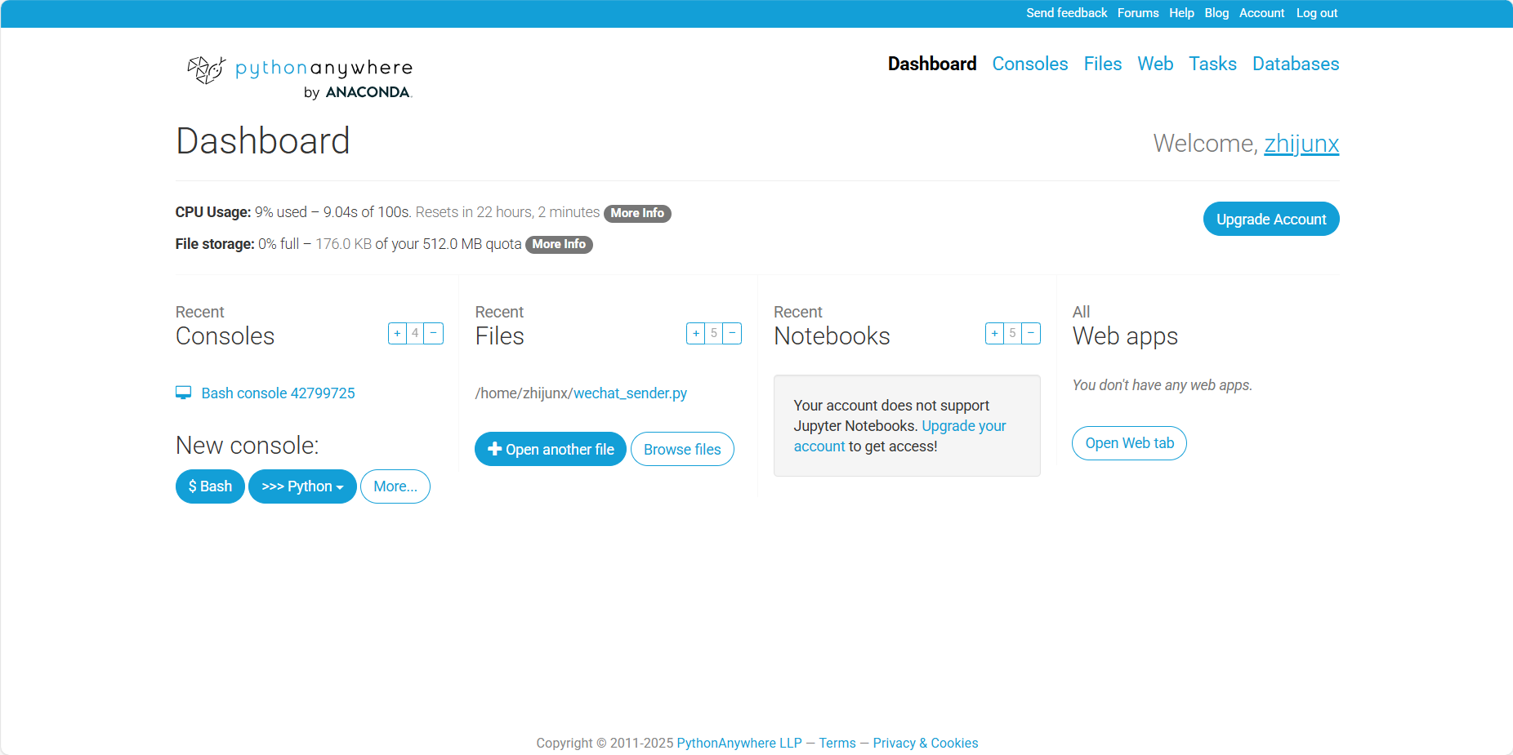Screen dimensions: 1513x755
Task: Increase the Recent Notebooks count with plus
Action: click(x=994, y=333)
